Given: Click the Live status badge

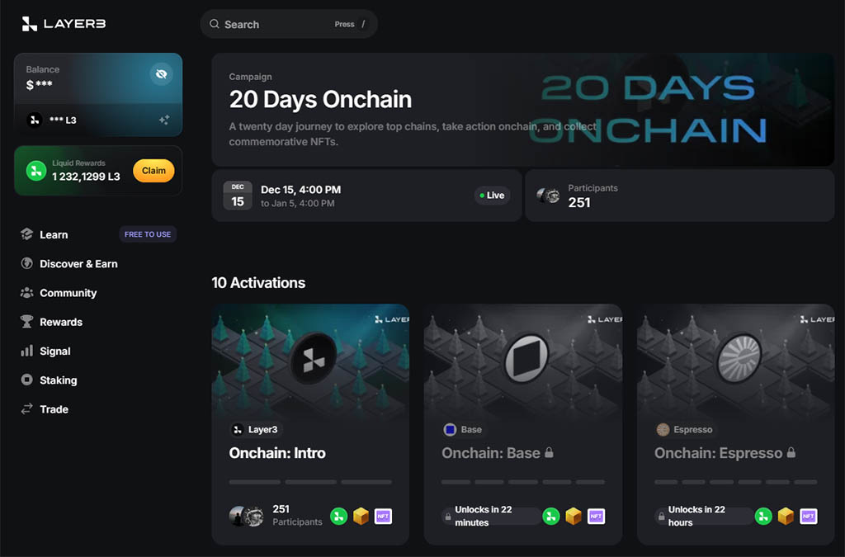Looking at the screenshot, I should [492, 196].
